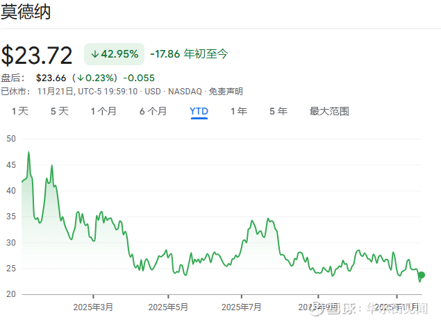Select the 5天 time range tab

click(x=60, y=111)
